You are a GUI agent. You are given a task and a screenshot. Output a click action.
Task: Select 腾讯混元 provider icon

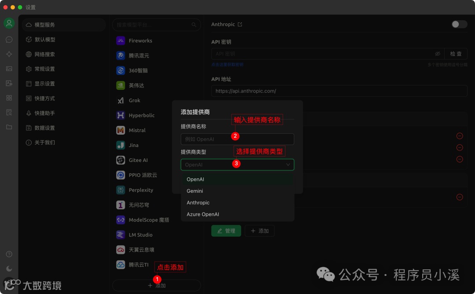121,55
